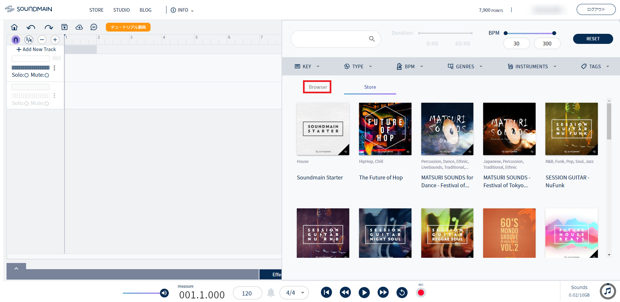The image size is (620, 302).
Task: Click the first track's volume level bar
Action: 31,68
